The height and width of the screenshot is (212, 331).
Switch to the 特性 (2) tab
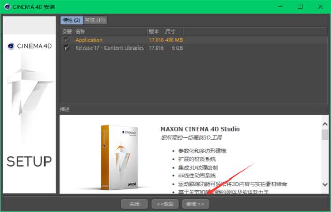(71, 20)
